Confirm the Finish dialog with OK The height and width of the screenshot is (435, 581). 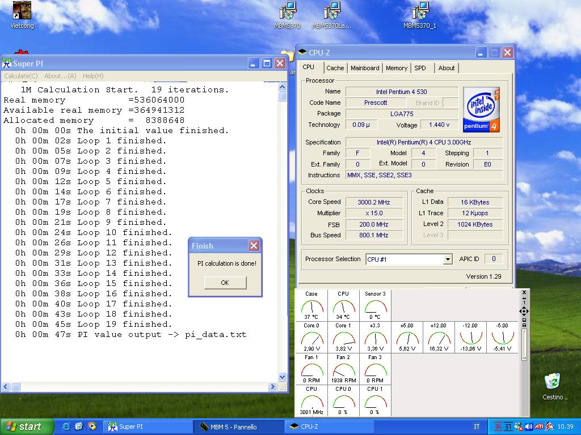[x=225, y=283]
